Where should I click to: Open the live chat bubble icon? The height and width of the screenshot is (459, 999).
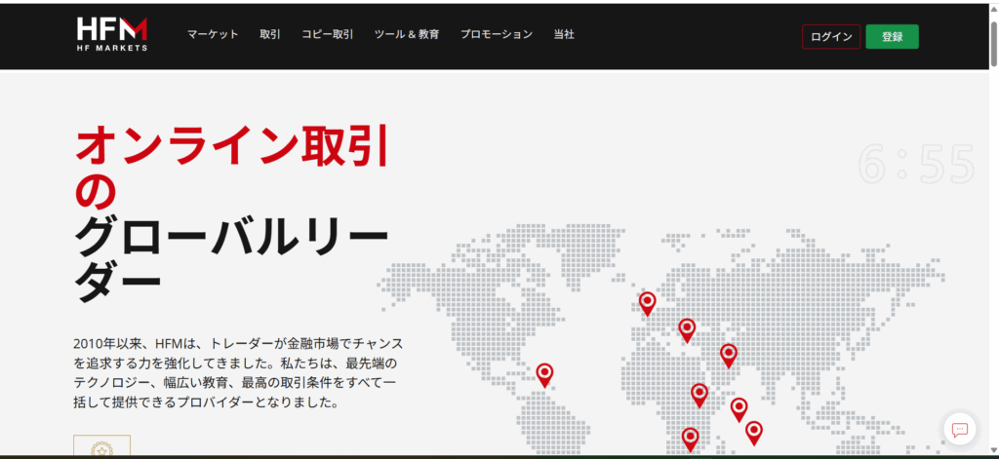point(960,430)
